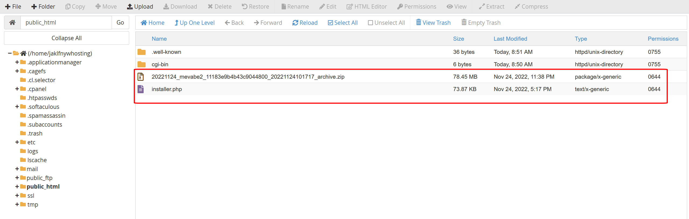Viewport: 689px width, 219px height.
Task: Click the Reload icon button
Action: [x=295, y=23]
